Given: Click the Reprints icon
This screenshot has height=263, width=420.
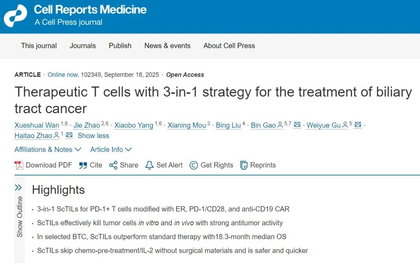Looking at the screenshot, I should (244, 165).
